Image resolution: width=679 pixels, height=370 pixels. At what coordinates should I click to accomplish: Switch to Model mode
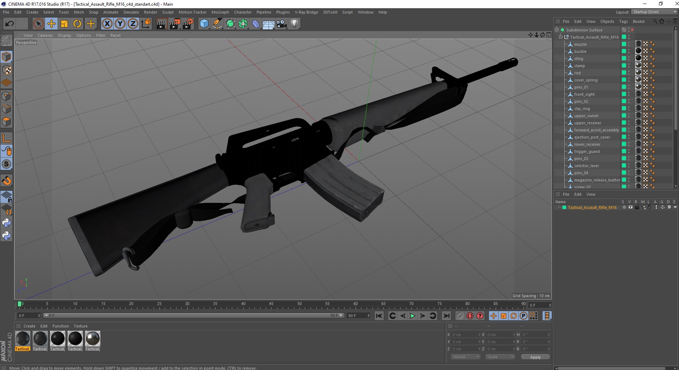click(6, 57)
